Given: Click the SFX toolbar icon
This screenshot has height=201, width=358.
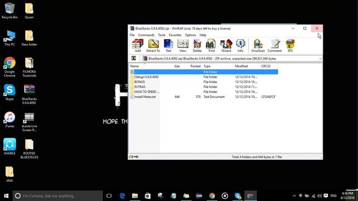Looking at the screenshot, I should [290, 46].
